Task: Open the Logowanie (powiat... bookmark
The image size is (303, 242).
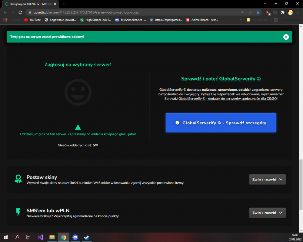Action: click(x=60, y=20)
